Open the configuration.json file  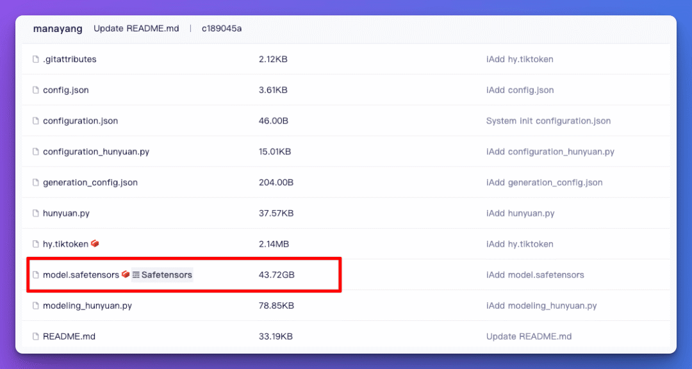coord(80,121)
